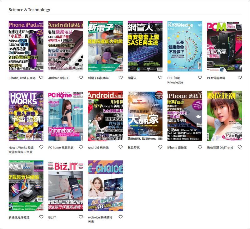Open the 新通訊元件雜誌 title link
Image resolution: width=250 pixels, height=229 pixels.
(19, 217)
